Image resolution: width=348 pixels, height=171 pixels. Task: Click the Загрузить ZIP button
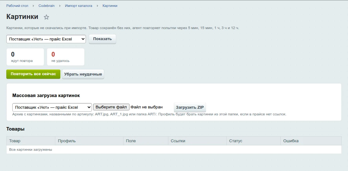(x=190, y=107)
